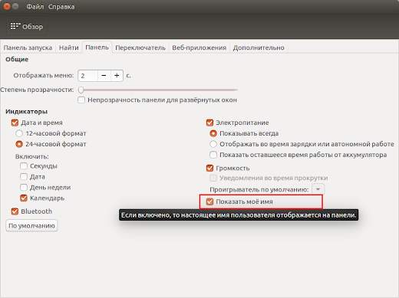This screenshot has height=298, width=399.
Task: Switch to the Панель запуска tab
Action: click(28, 47)
